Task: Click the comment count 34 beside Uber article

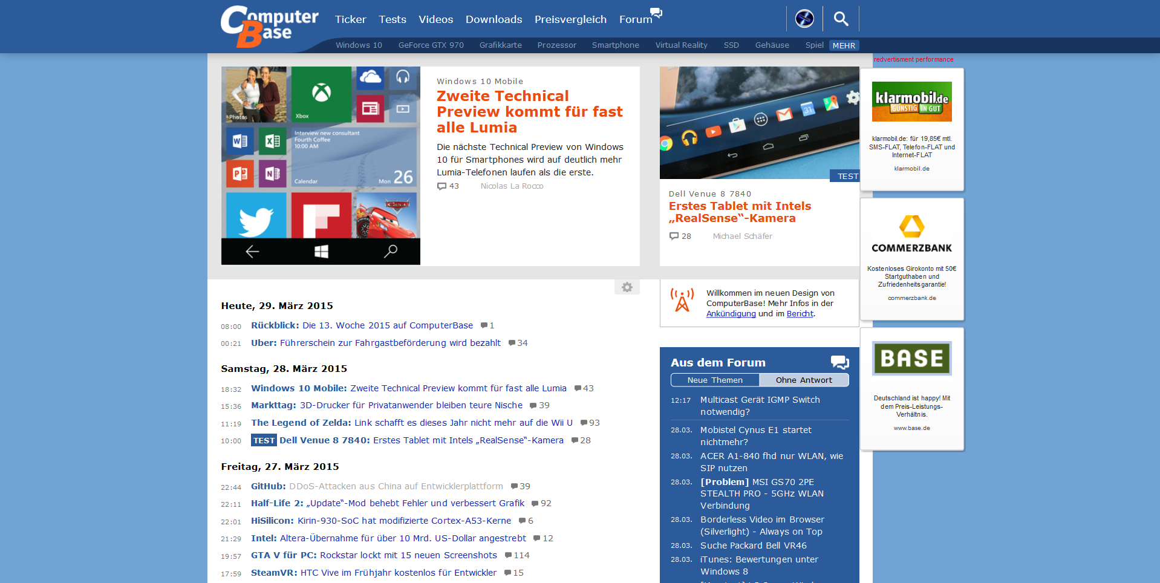Action: click(x=518, y=343)
